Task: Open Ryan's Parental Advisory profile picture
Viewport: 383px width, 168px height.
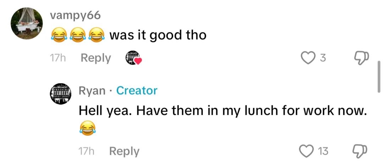Action: [x=61, y=94]
